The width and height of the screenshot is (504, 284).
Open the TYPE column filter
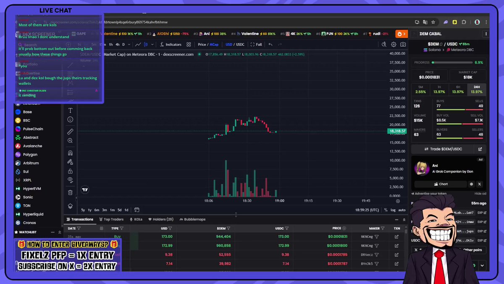coord(121,228)
